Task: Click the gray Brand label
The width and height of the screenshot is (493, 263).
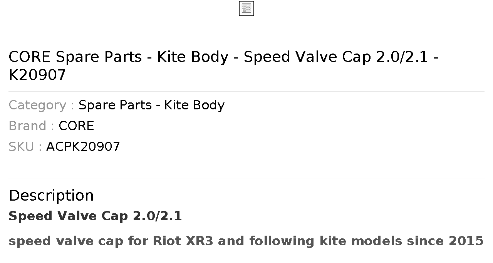Action: click(32, 126)
